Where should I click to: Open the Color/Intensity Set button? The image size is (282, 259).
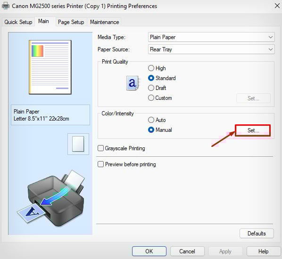tap(253, 130)
